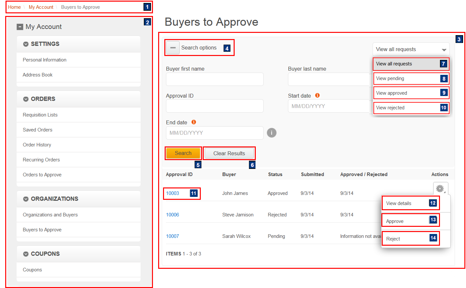Open the View all requests dropdown

[x=411, y=49]
